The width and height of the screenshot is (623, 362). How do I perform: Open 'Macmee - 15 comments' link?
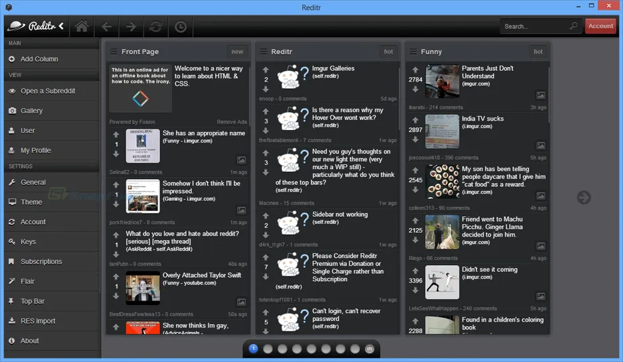[x=286, y=203]
